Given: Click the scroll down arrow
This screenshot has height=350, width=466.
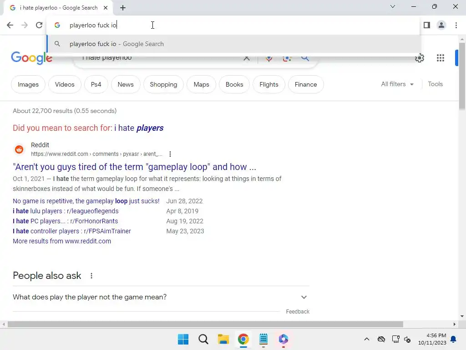Looking at the screenshot, I should (462, 316).
